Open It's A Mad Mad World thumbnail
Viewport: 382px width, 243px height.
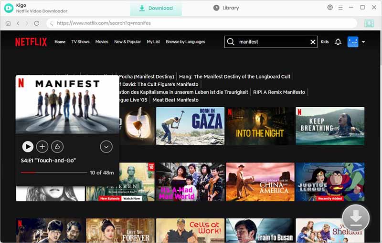[190, 182]
